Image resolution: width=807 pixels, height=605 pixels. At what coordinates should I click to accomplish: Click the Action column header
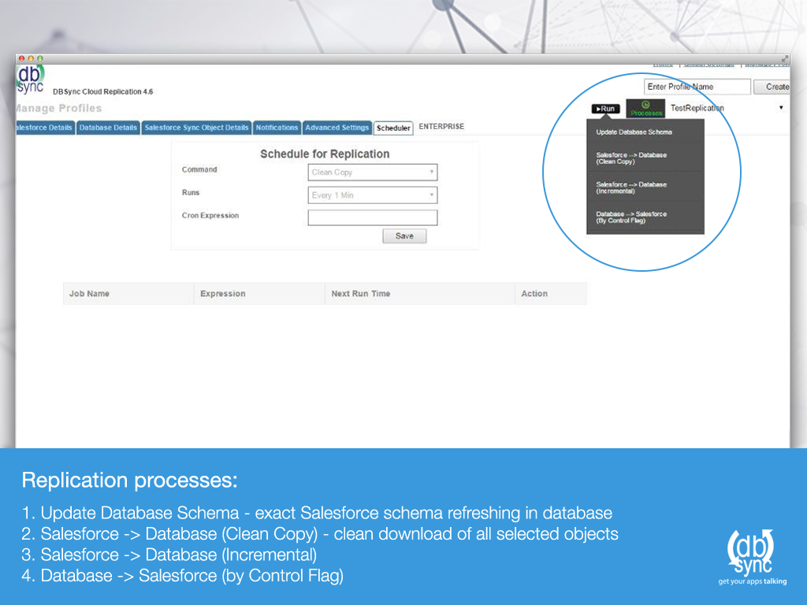click(x=551, y=294)
